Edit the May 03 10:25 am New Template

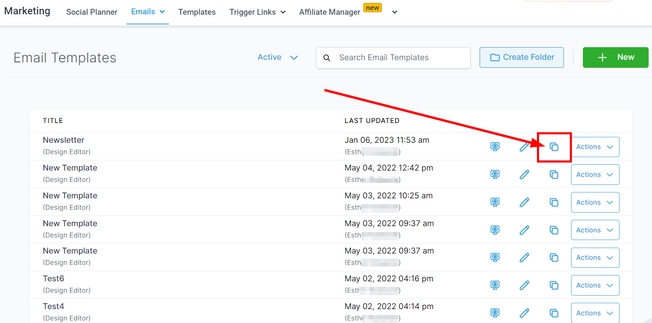click(524, 203)
